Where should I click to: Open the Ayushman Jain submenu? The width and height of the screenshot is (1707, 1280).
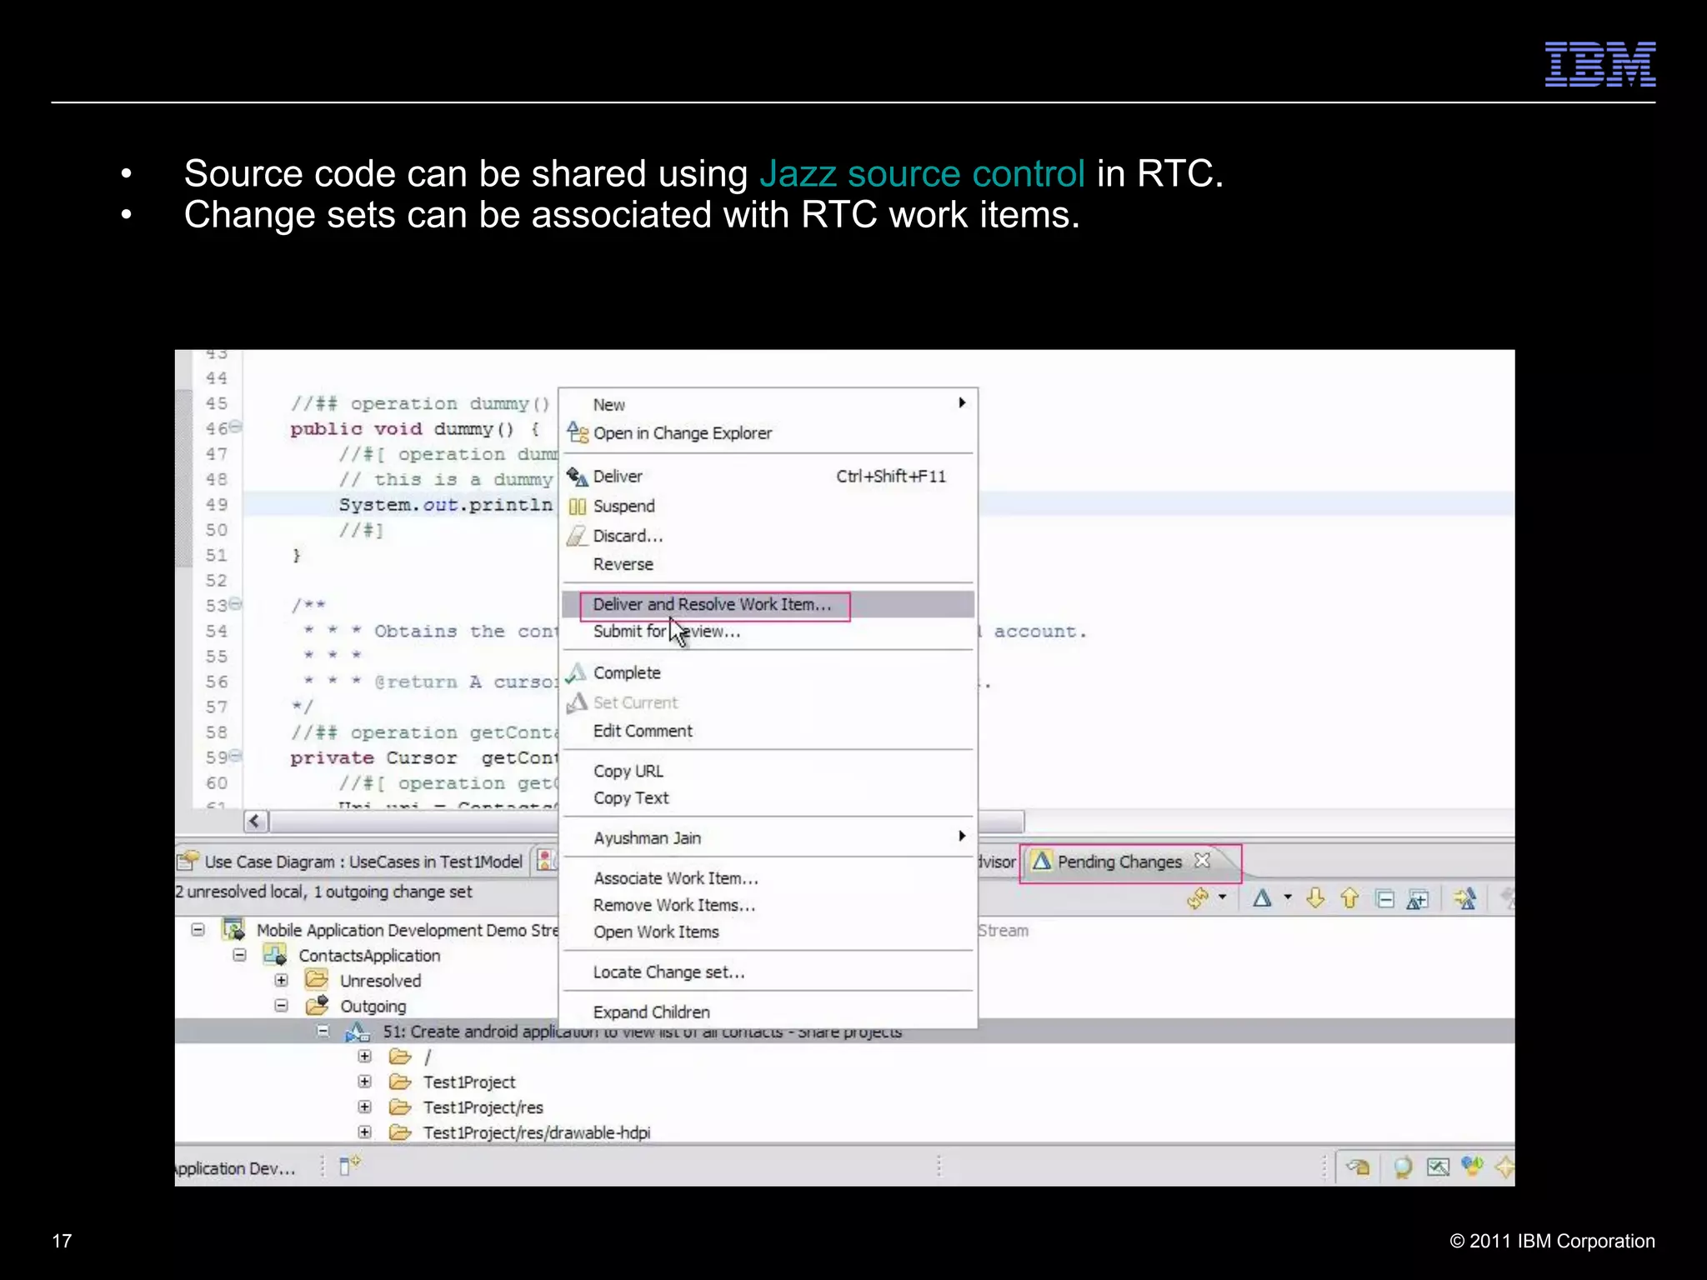(768, 837)
